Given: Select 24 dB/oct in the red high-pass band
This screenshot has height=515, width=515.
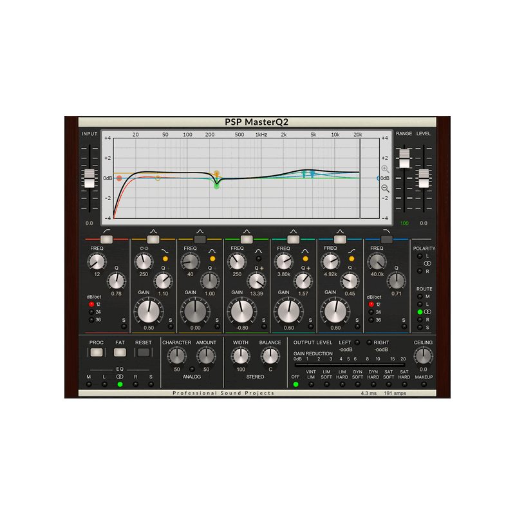Looking at the screenshot, I should [91, 312].
